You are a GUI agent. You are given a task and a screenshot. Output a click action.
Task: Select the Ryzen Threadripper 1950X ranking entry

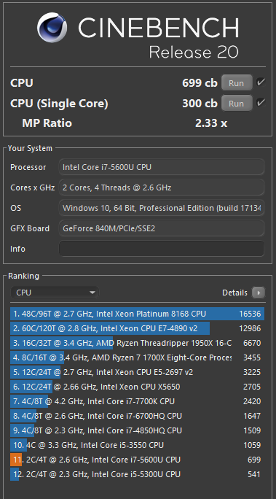tap(137, 343)
